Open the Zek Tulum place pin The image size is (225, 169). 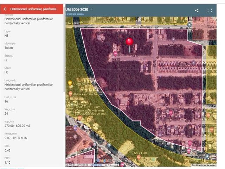(x=173, y=40)
